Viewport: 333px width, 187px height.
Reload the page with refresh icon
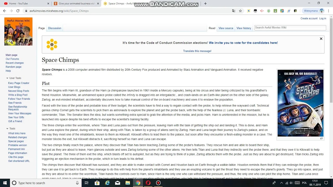pos(18,11)
